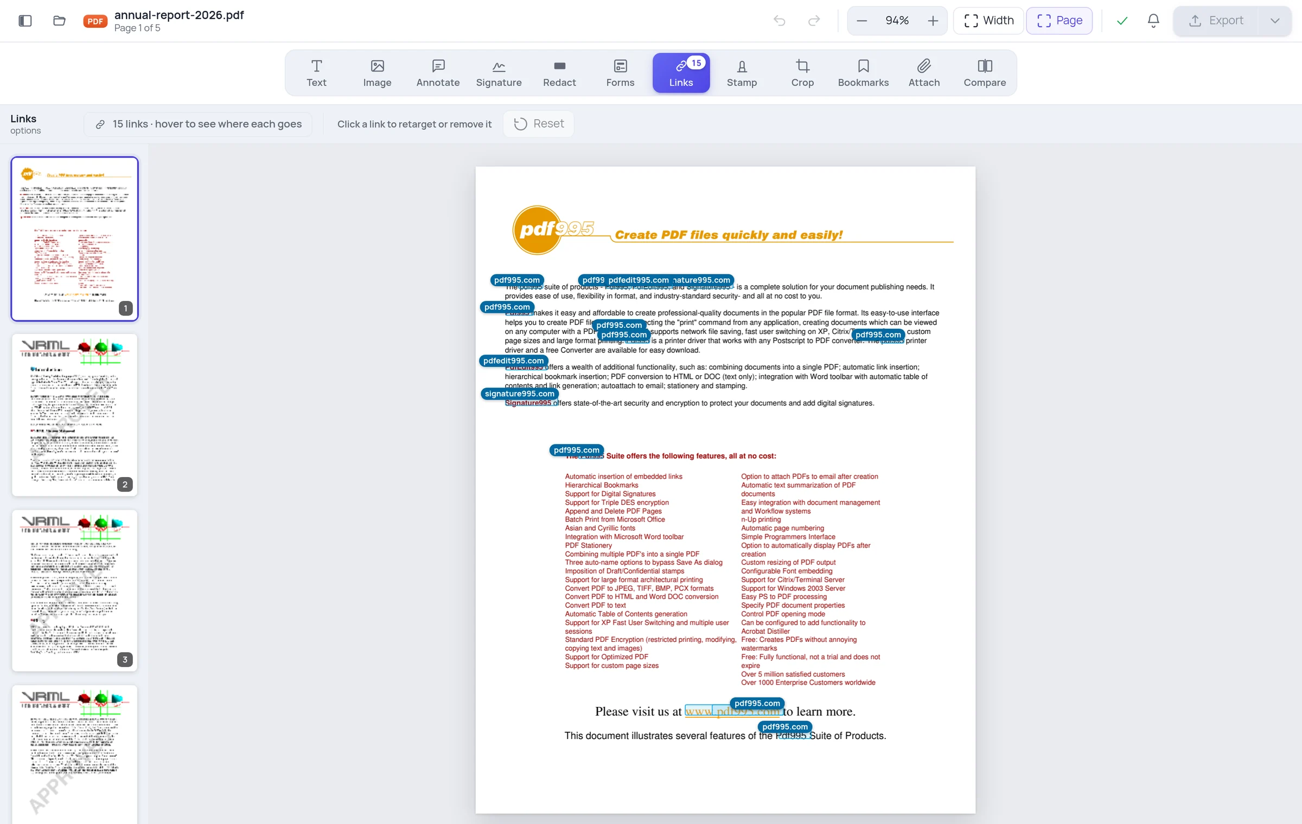Viewport: 1302px width, 824px height.
Task: Click the pdf995.com tag above 'Pdf995 Suite of Products'
Action: click(785, 726)
